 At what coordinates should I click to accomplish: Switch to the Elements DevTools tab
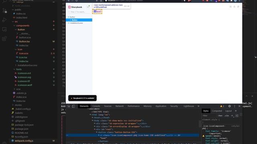[x=84, y=106]
